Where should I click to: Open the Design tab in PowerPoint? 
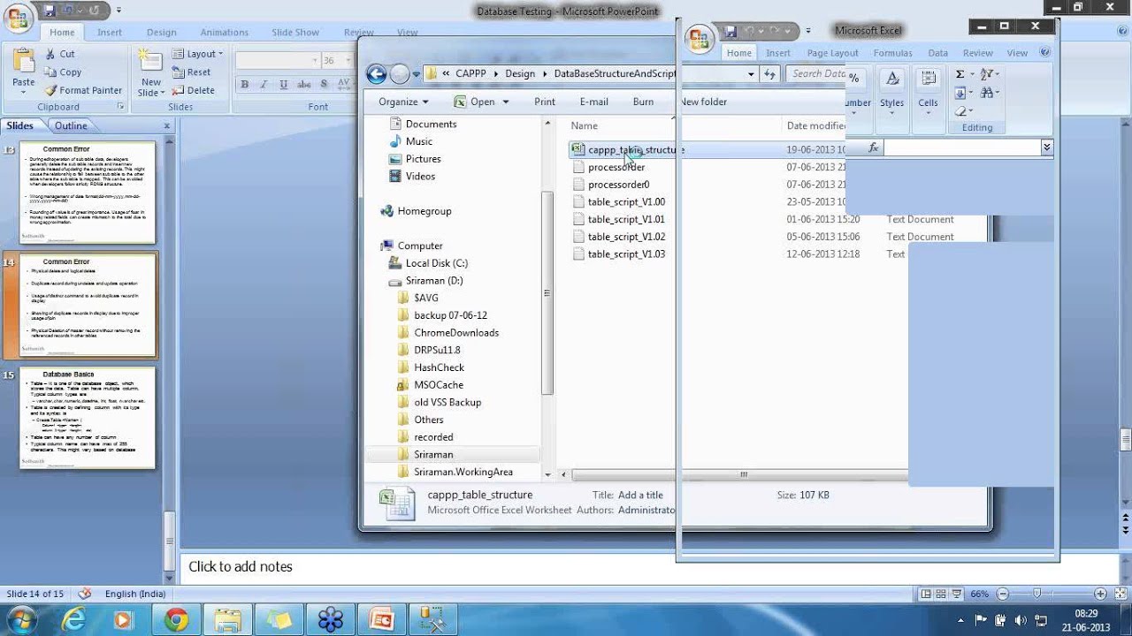[162, 33]
